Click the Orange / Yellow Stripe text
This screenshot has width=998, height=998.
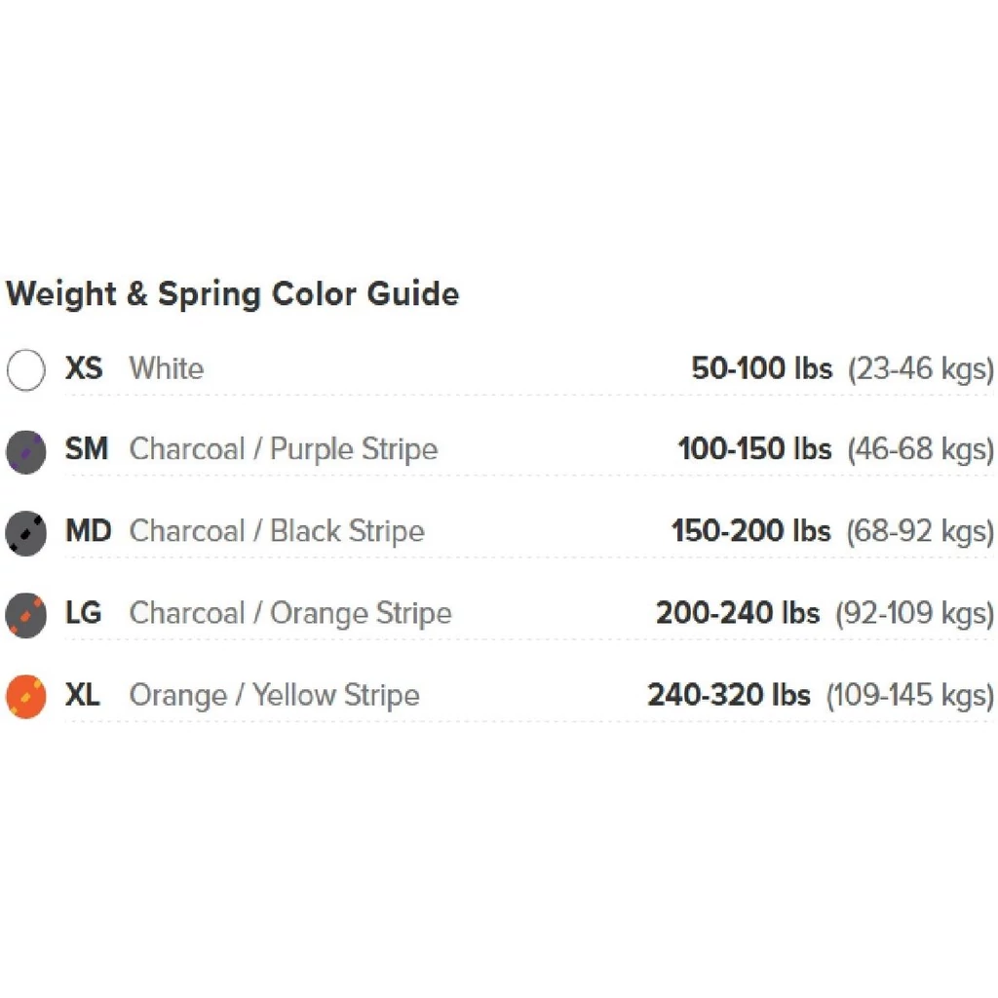click(x=274, y=696)
